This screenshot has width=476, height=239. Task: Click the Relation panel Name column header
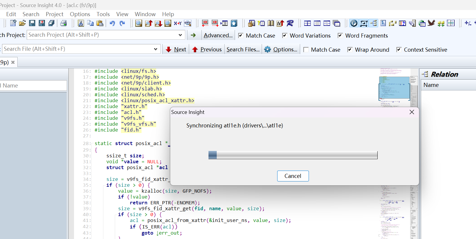tap(448, 85)
